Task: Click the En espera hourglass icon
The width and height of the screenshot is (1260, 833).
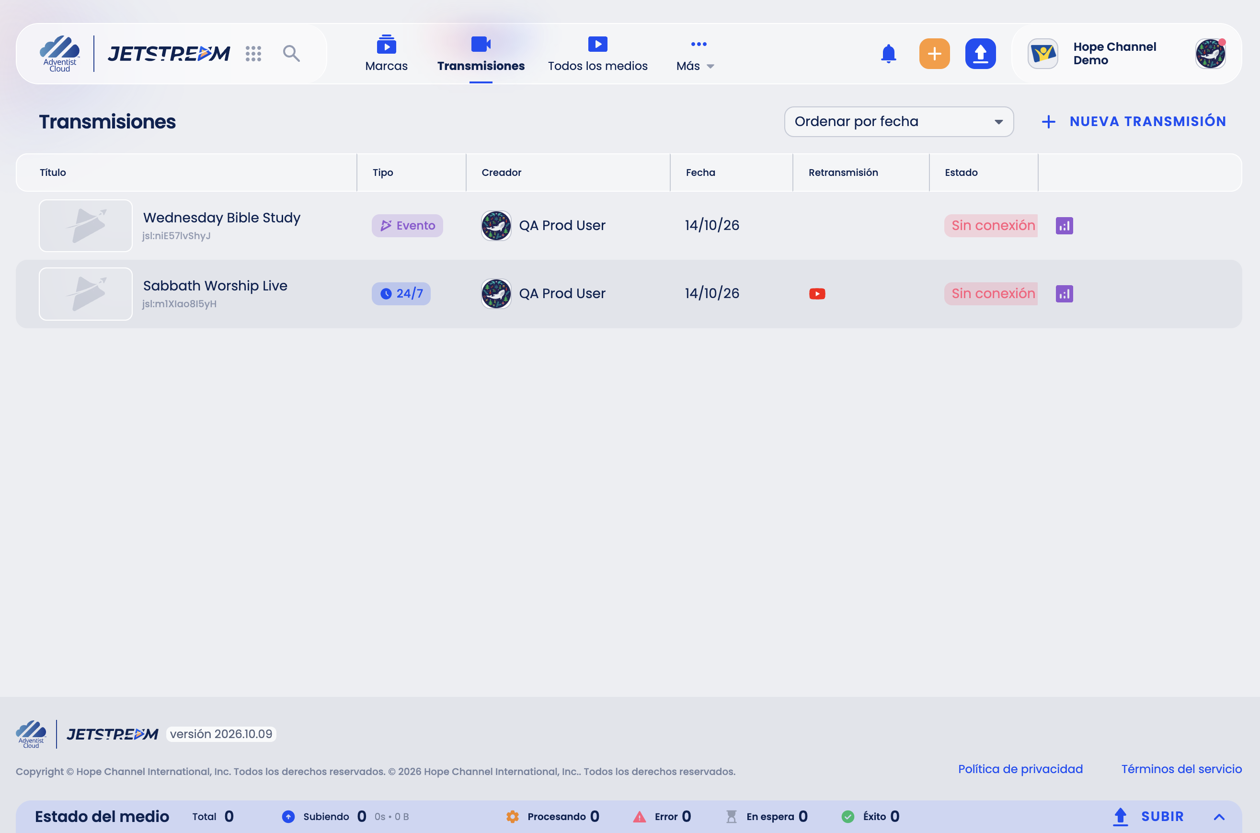Action: tap(731, 817)
